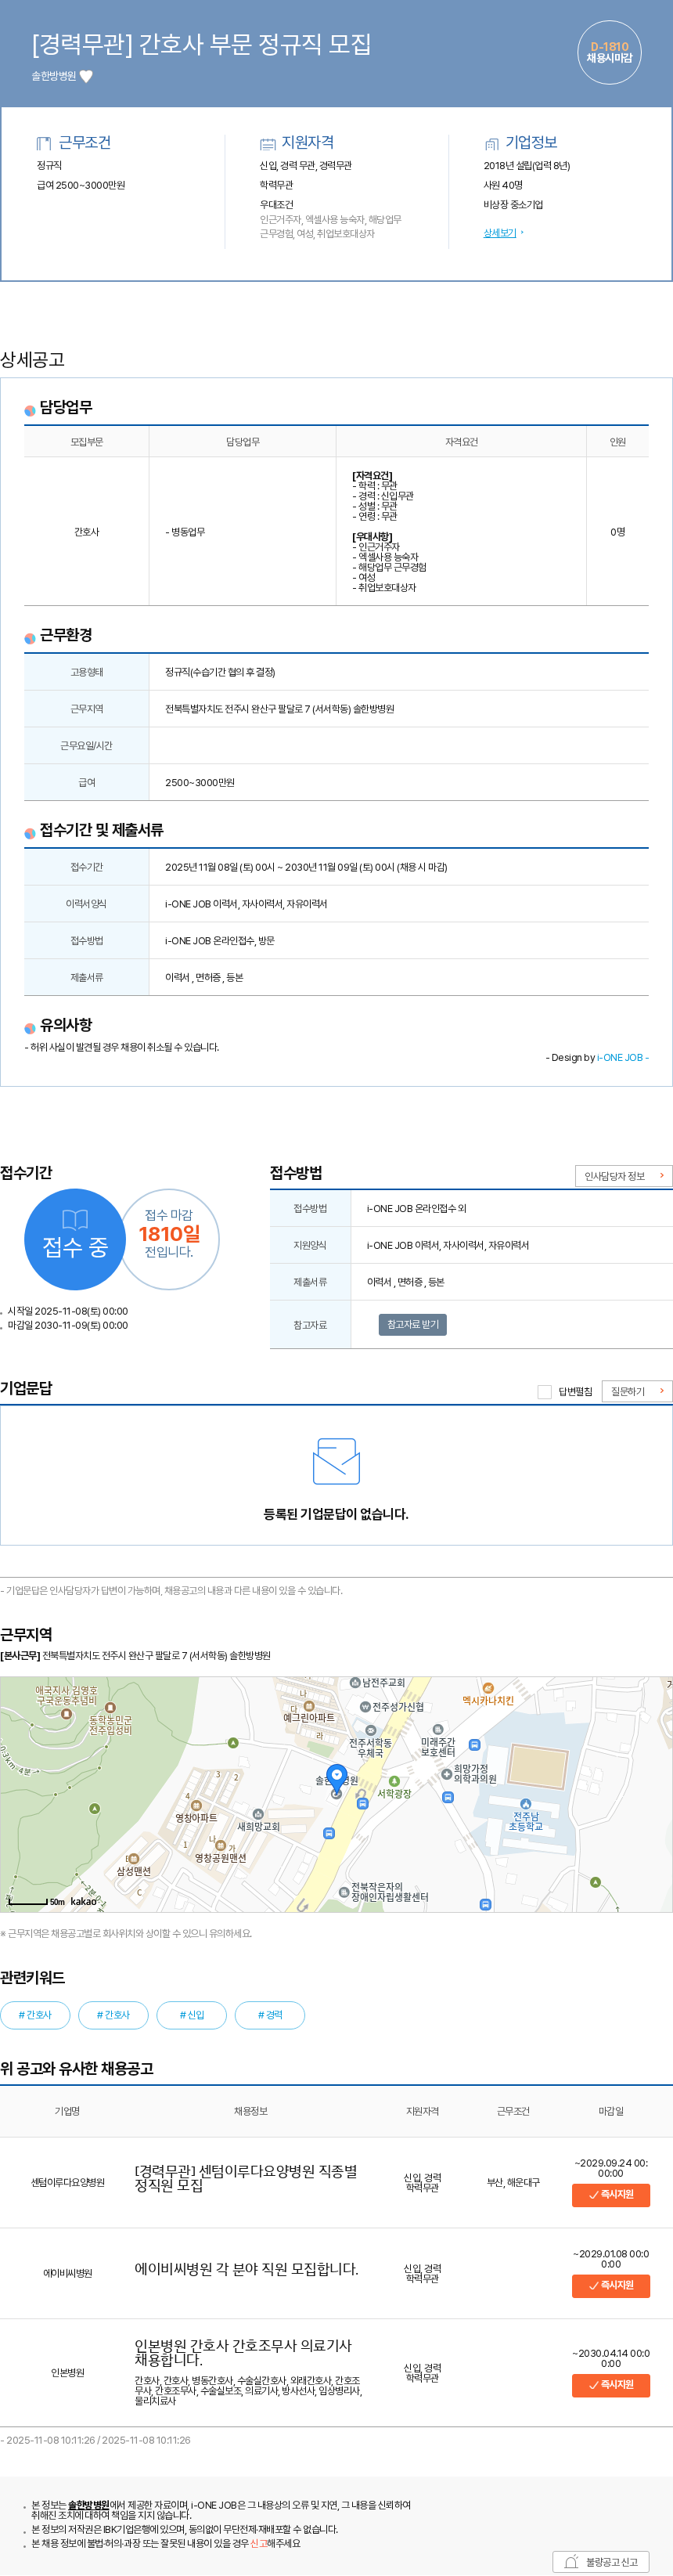This screenshot has height=2576, width=673.
Task: Click the # 신입 keyword tag
Action: (x=191, y=2014)
